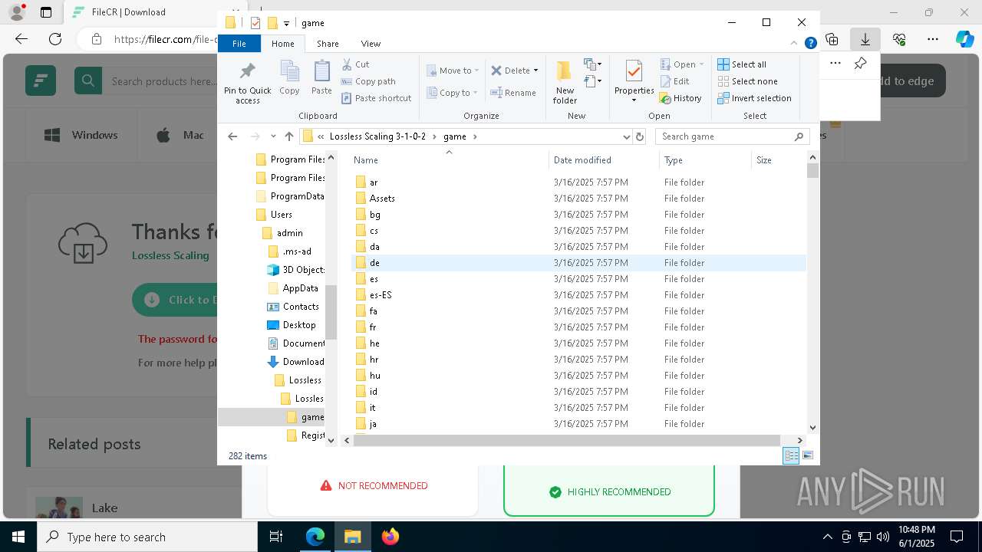Click the Windows taskbar search box
Image resolution: width=982 pixels, height=552 pixels.
tap(147, 537)
